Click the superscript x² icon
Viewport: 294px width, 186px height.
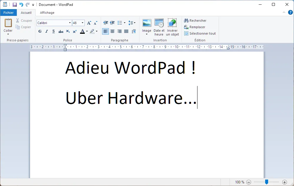pos(75,31)
